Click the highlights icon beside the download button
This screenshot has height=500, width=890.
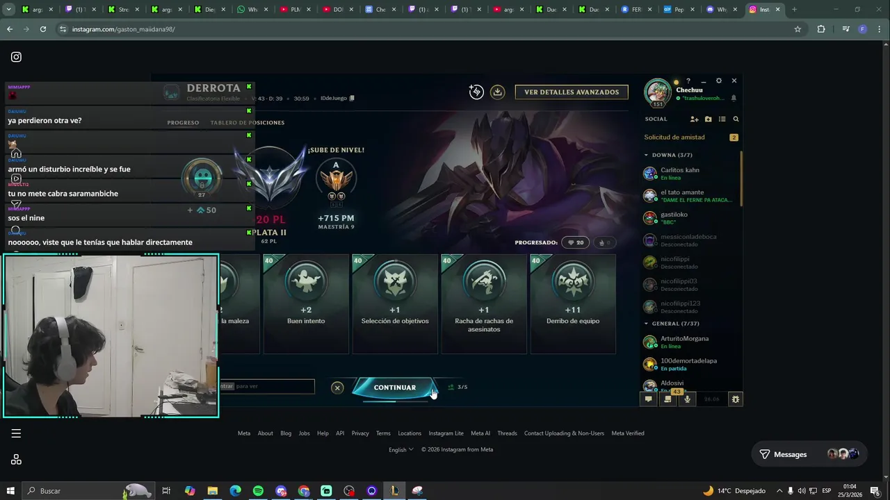[476, 92]
